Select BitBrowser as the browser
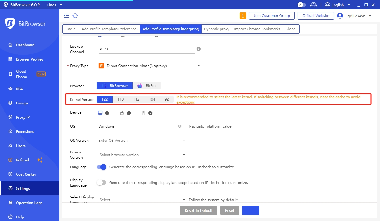The image size is (380, 221). pos(115,86)
